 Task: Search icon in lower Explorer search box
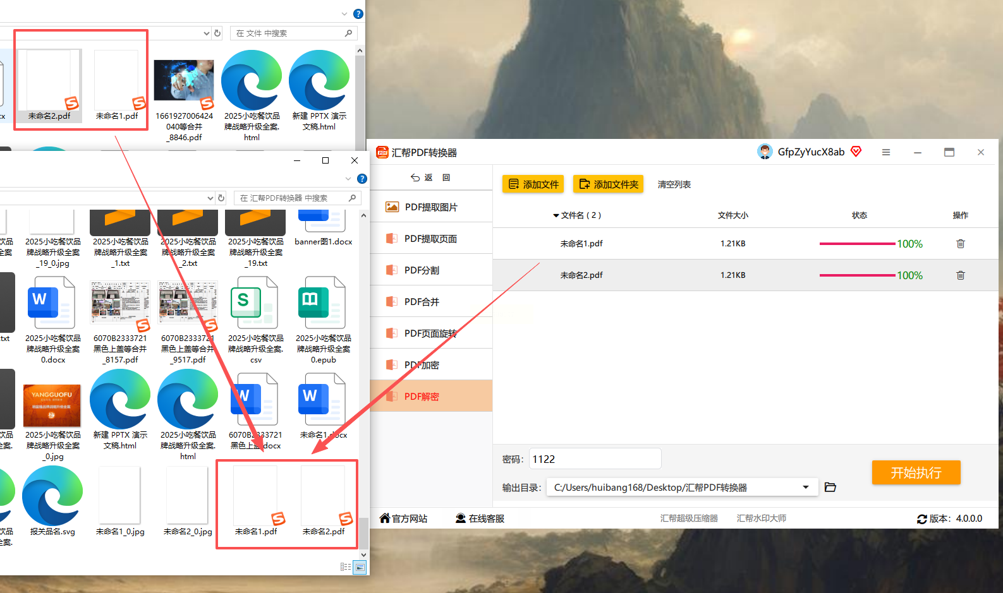[352, 198]
